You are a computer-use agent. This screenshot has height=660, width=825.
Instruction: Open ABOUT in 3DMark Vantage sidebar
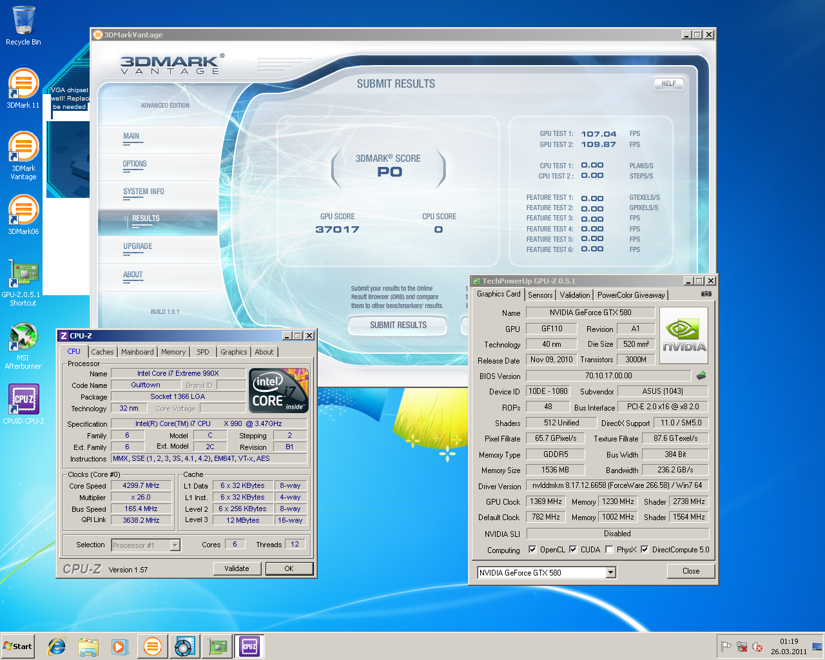click(133, 275)
